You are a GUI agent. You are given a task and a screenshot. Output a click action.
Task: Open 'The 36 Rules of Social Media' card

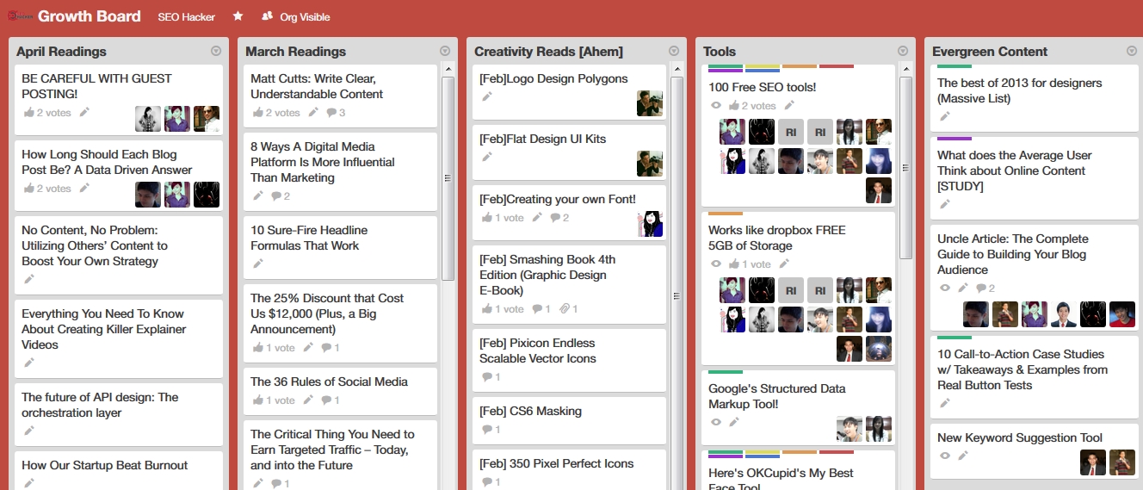coord(329,381)
